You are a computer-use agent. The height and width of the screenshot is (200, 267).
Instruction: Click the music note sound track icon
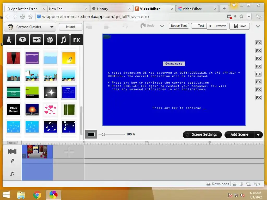12,174
